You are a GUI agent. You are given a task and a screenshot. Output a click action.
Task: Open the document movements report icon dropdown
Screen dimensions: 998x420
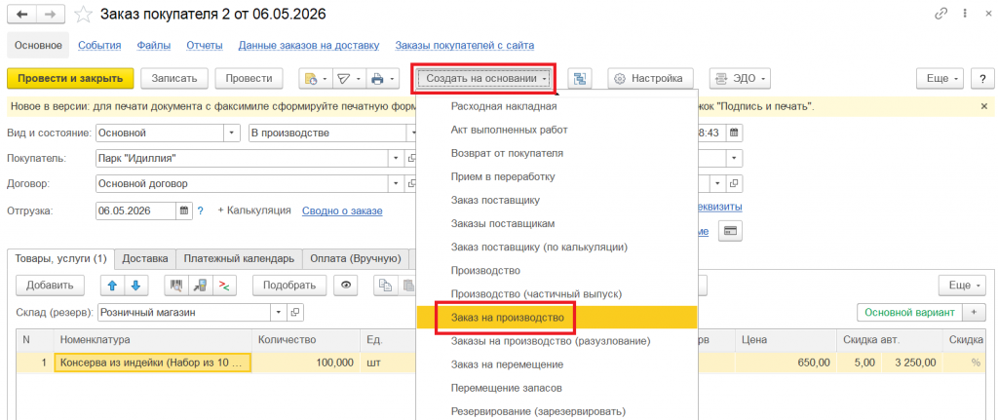pyautogui.click(x=316, y=79)
